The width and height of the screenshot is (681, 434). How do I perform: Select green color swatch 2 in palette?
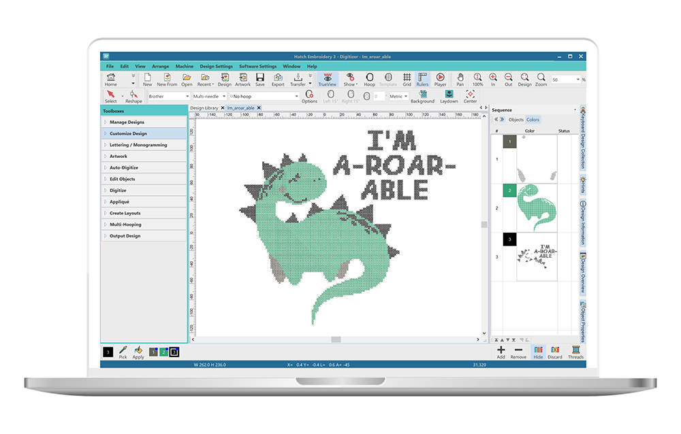163,352
